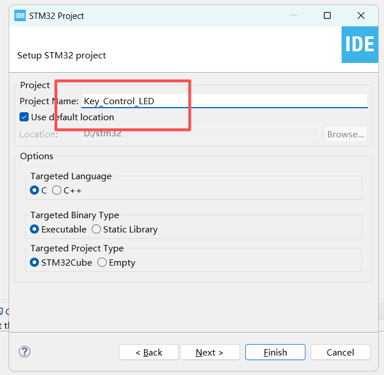This screenshot has width=384, height=375.
Task: Click the Targeted Binary Type label
Action: pyautogui.click(x=75, y=215)
